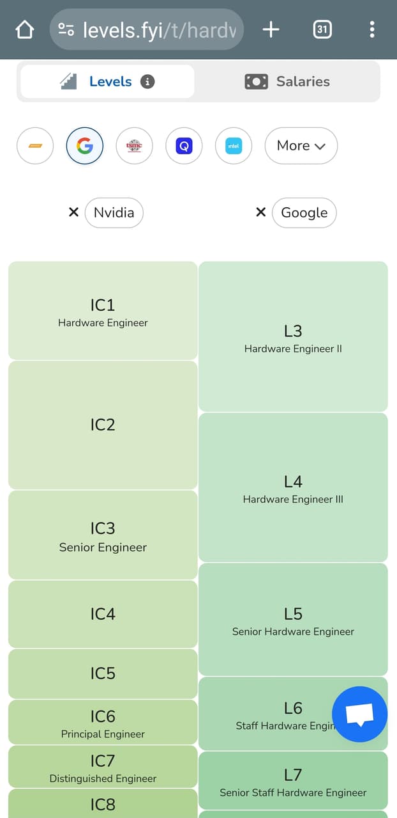Select the TSMC company icon

coord(134,146)
